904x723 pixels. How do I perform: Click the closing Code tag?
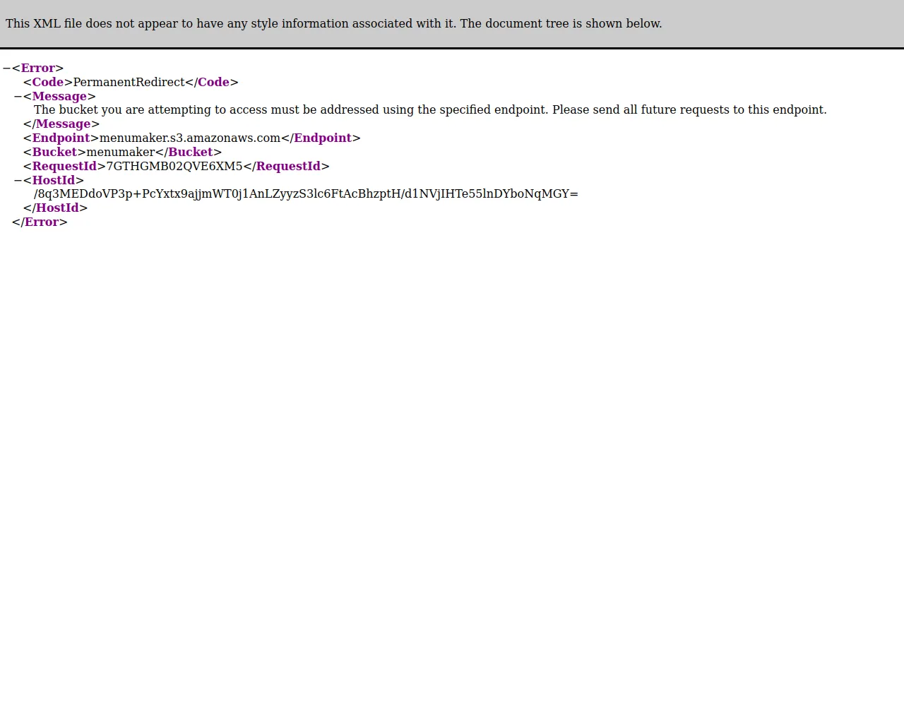click(x=212, y=83)
